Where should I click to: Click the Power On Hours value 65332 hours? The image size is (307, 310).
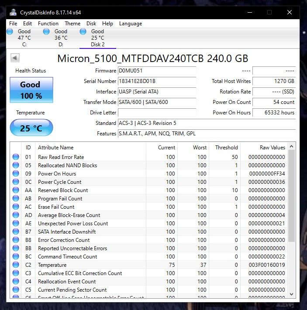point(274,113)
